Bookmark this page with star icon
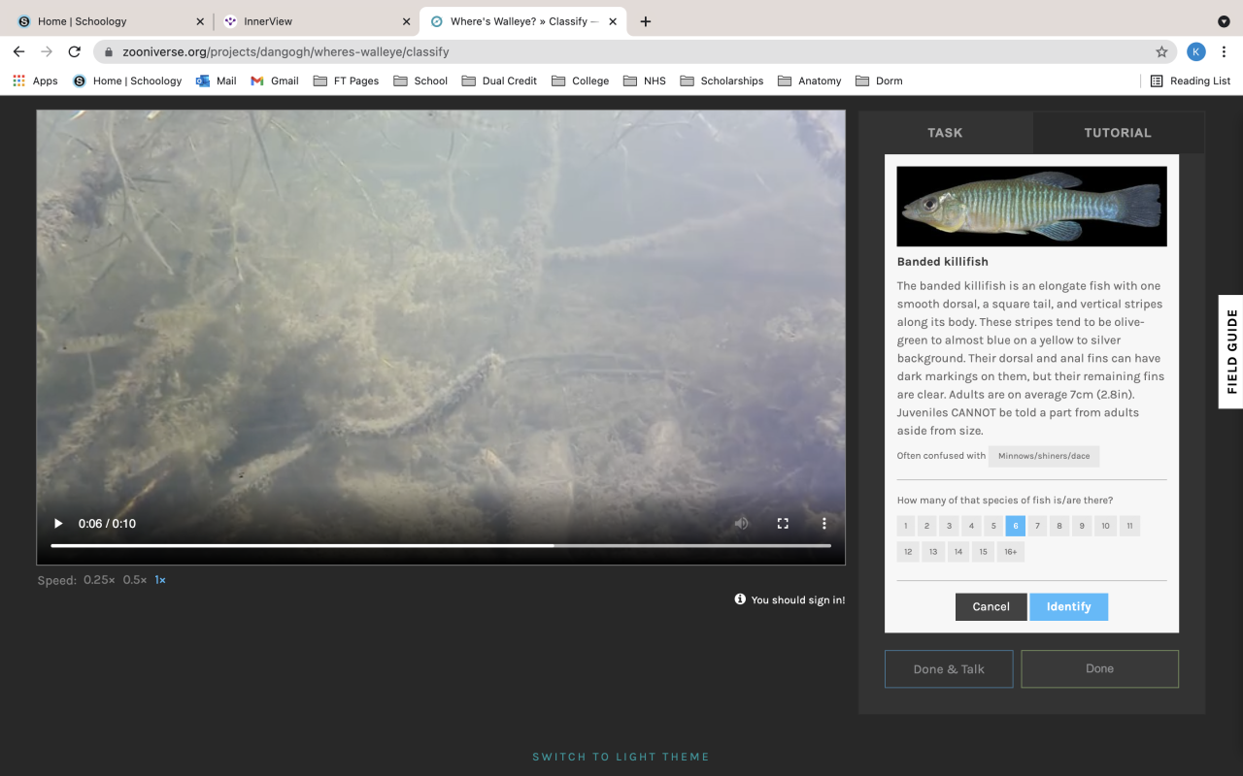Image resolution: width=1243 pixels, height=776 pixels. [x=1161, y=51]
